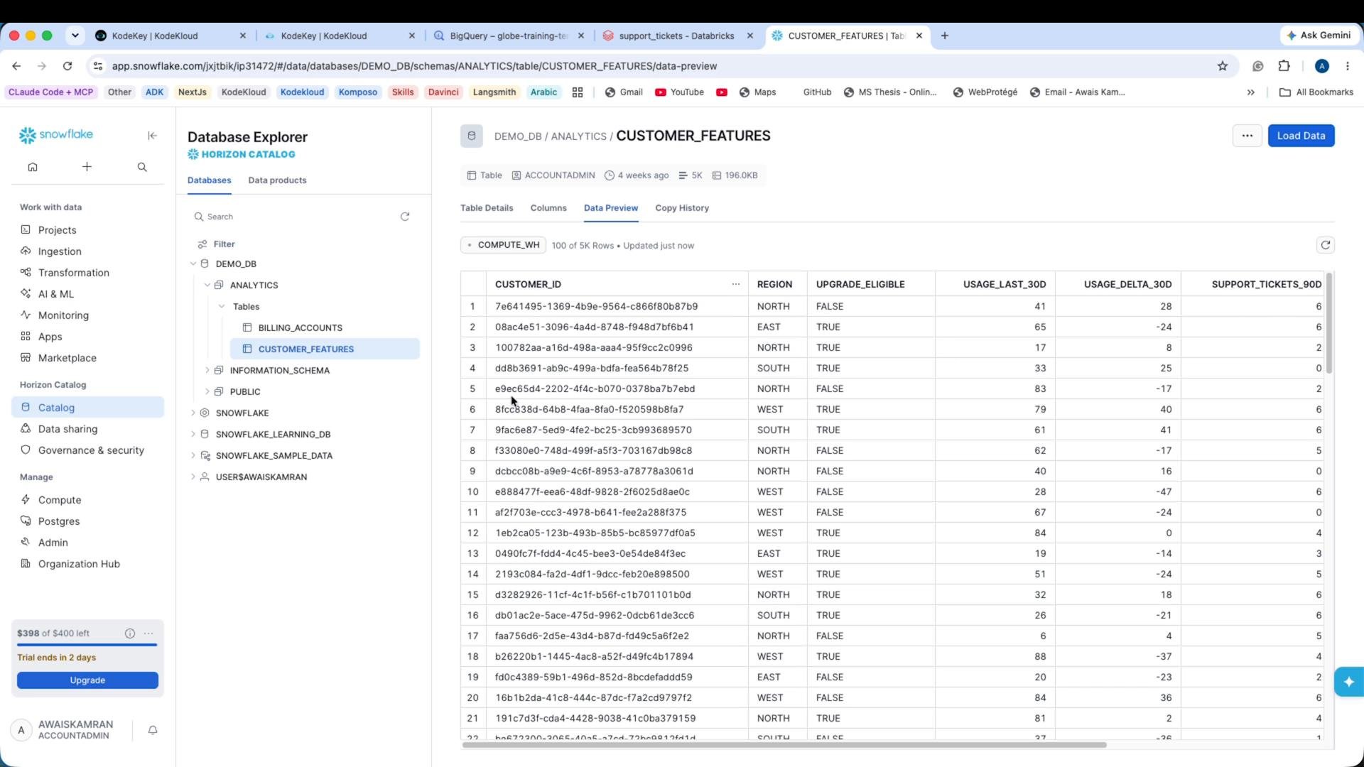Image resolution: width=1364 pixels, height=767 pixels.
Task: Refresh the data preview results
Action: point(1325,245)
